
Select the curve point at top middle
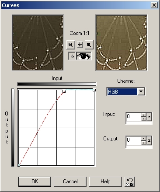(64, 91)
